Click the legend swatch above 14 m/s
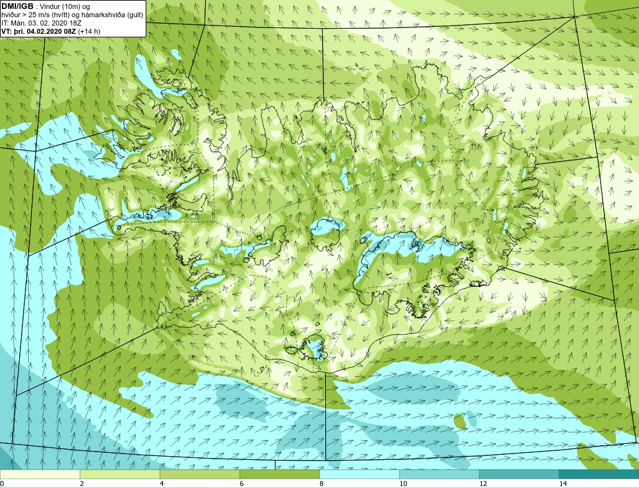The height and width of the screenshot is (488, 639). click(599, 474)
